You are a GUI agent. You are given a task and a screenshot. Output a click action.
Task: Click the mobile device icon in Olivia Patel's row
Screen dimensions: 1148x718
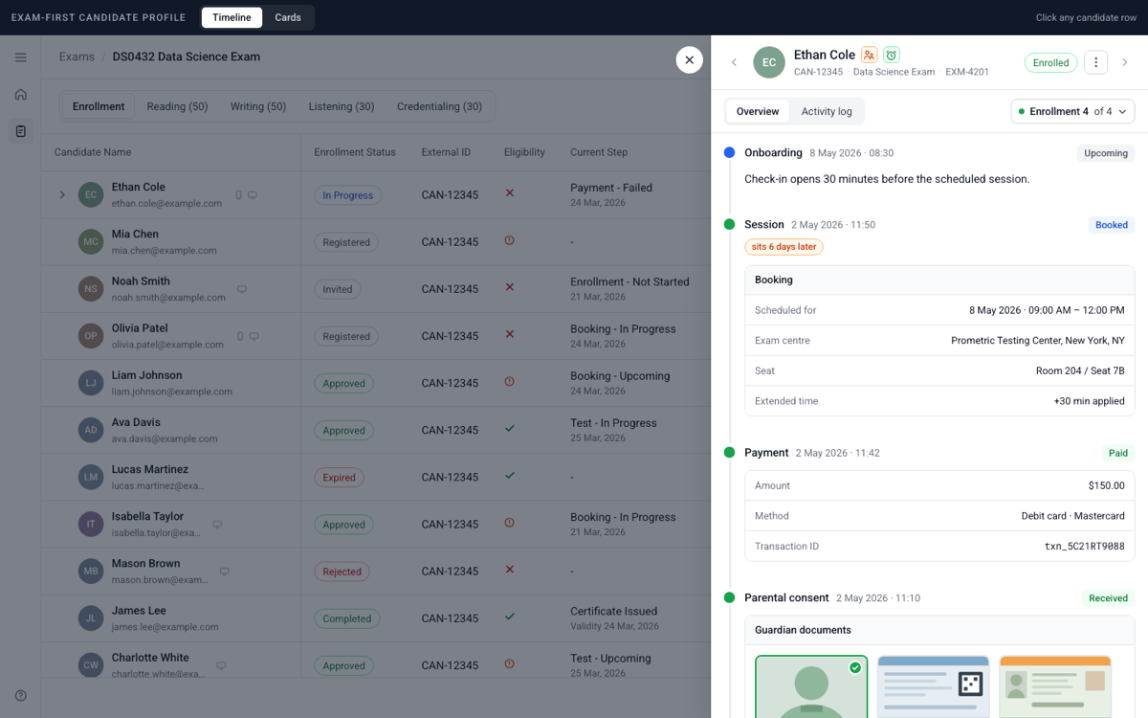(x=240, y=337)
